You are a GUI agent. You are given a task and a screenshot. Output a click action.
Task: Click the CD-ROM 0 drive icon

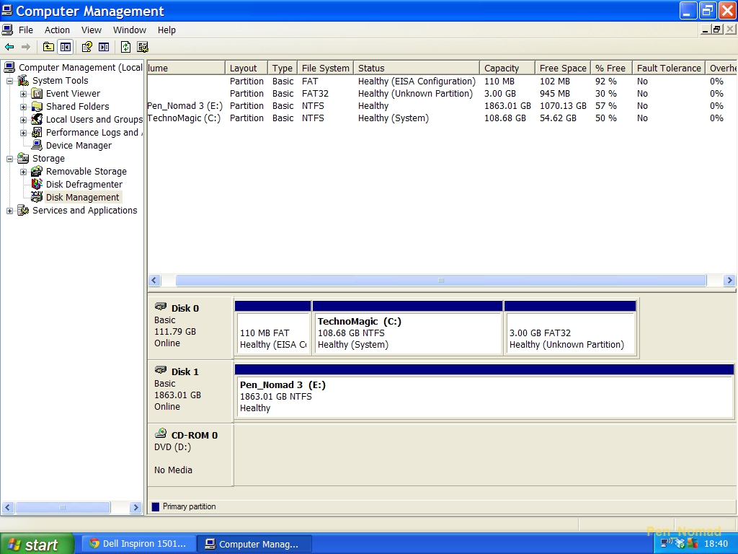(x=161, y=433)
